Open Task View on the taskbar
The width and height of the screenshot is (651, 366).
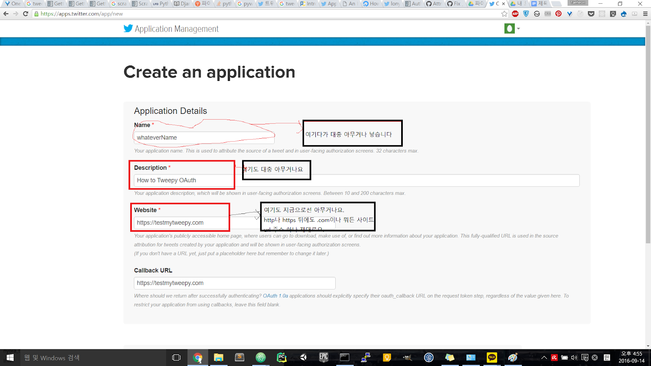point(176,357)
